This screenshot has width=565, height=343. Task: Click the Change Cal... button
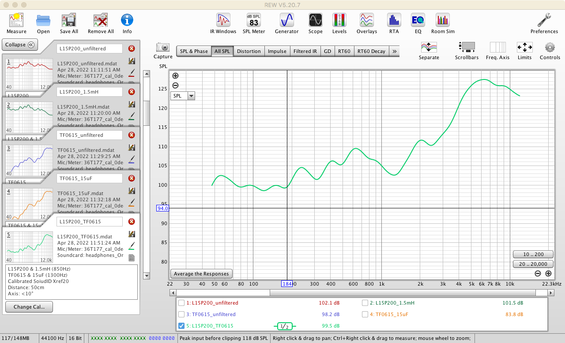(29, 307)
